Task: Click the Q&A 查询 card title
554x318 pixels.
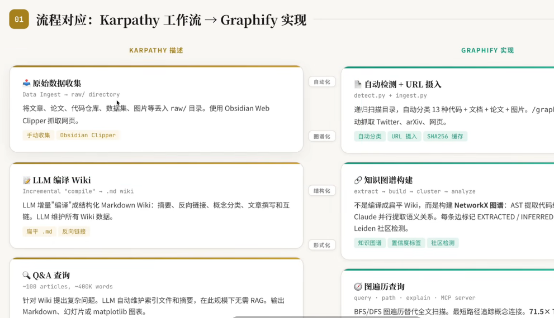Action: pos(51,275)
